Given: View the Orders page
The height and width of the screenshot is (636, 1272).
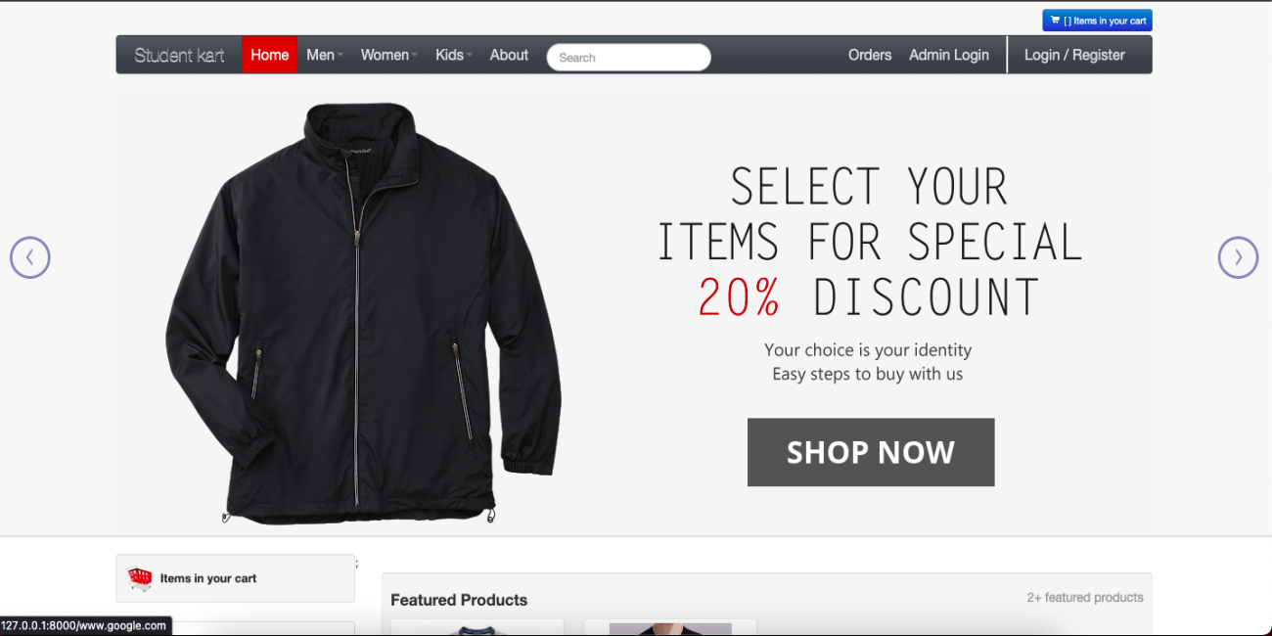Looking at the screenshot, I should [870, 55].
